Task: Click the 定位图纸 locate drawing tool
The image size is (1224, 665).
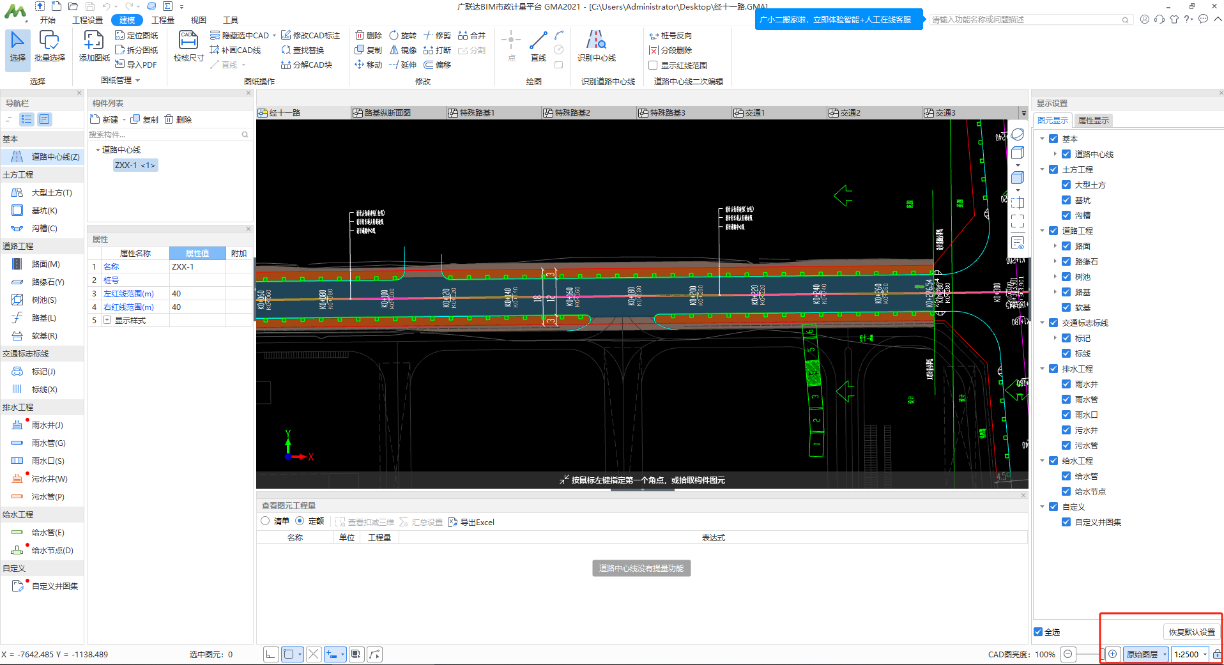Action: point(136,35)
